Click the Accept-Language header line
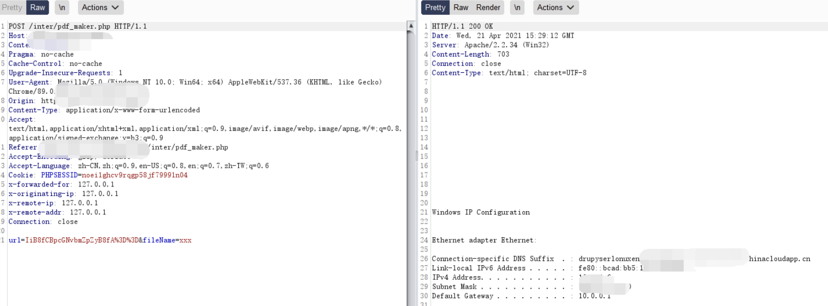 click(x=139, y=166)
